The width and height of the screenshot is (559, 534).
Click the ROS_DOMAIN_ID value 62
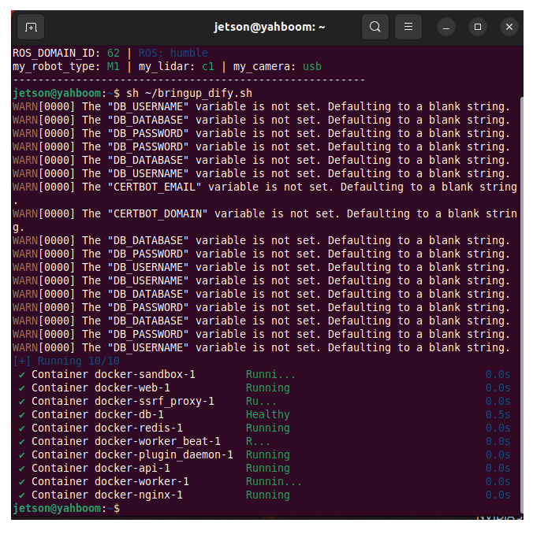[x=114, y=53]
